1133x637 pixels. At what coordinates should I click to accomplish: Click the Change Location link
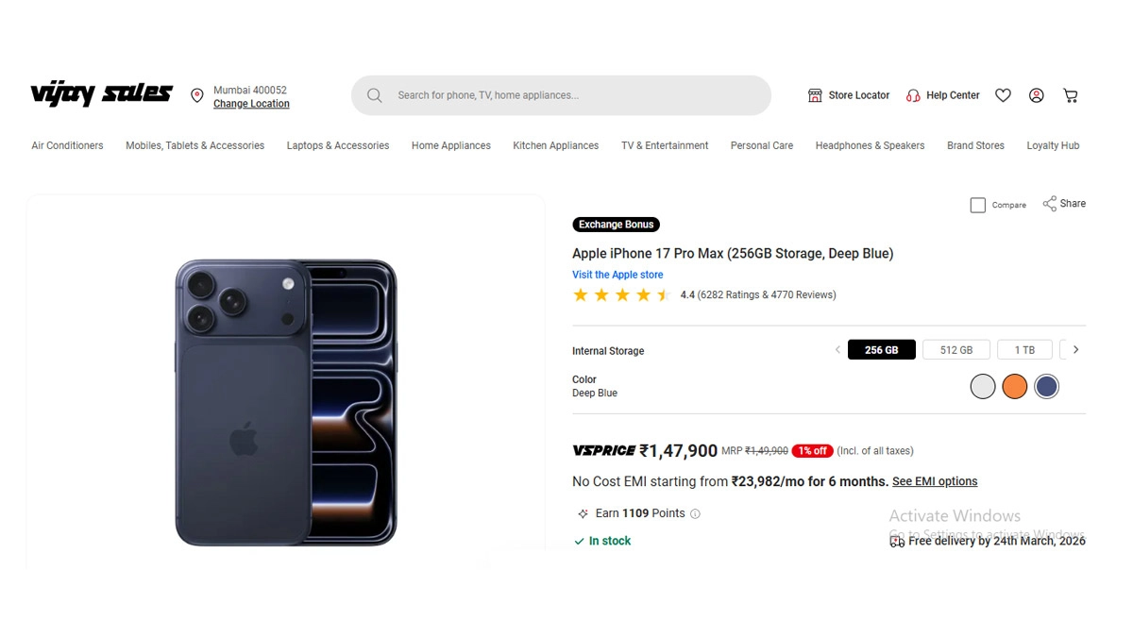coord(251,104)
